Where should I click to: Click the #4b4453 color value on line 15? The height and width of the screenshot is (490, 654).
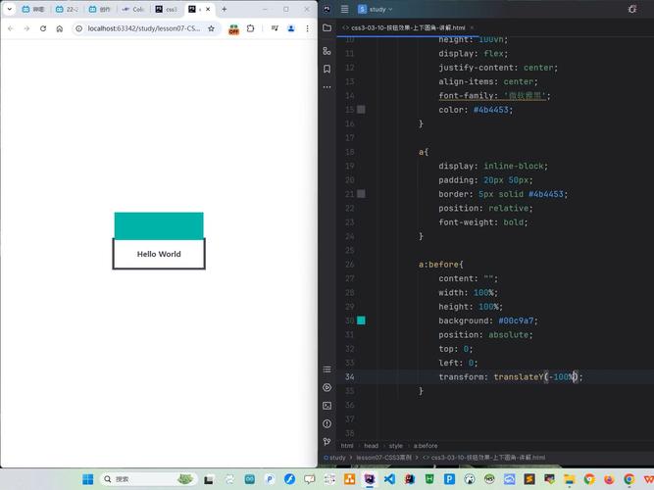point(491,110)
